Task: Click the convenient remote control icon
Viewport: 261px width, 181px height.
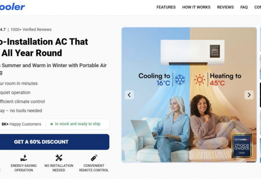Action: [x=94, y=158]
